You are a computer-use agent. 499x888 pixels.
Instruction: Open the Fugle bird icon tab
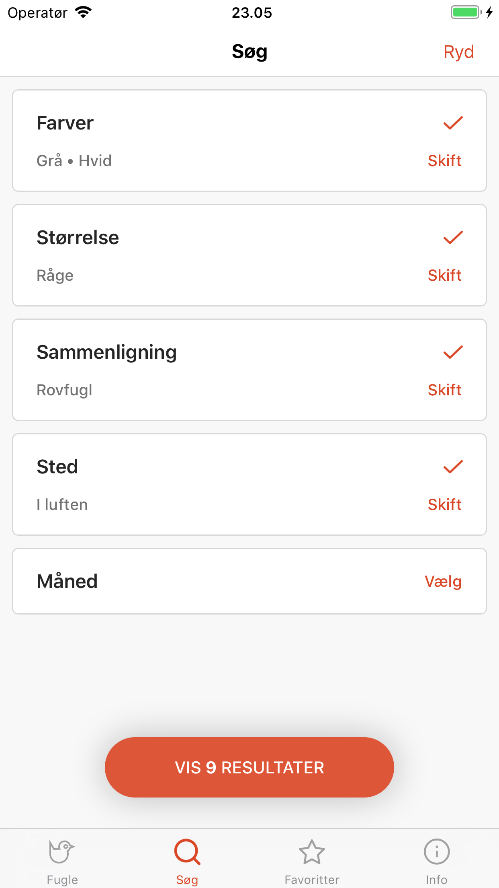(62, 851)
